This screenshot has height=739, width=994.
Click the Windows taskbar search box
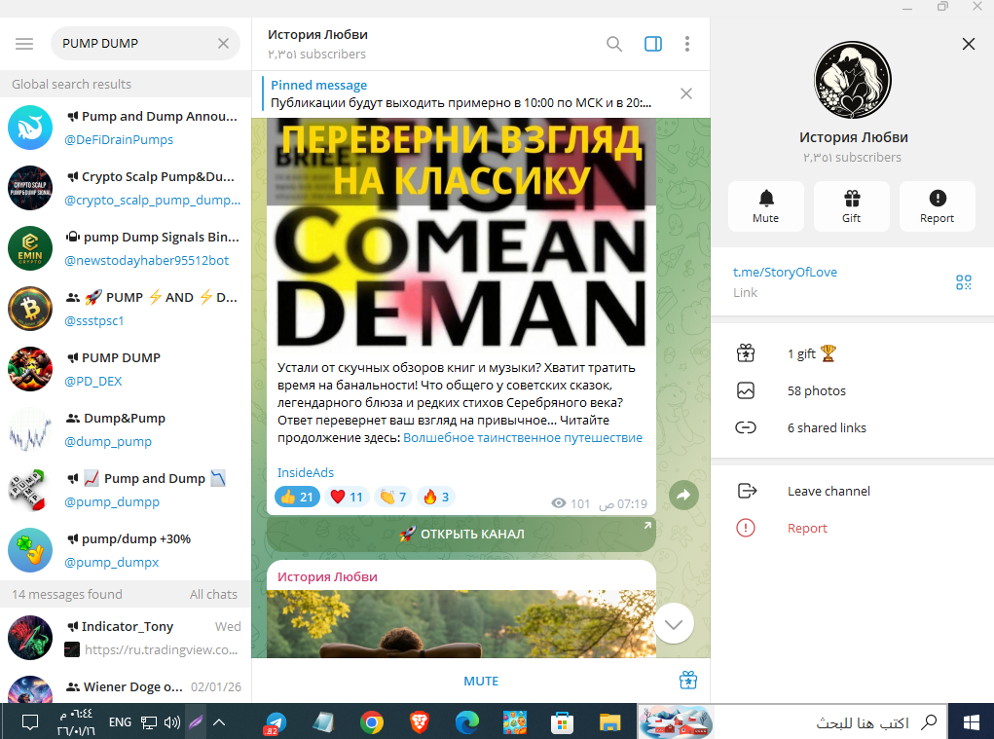point(829,721)
